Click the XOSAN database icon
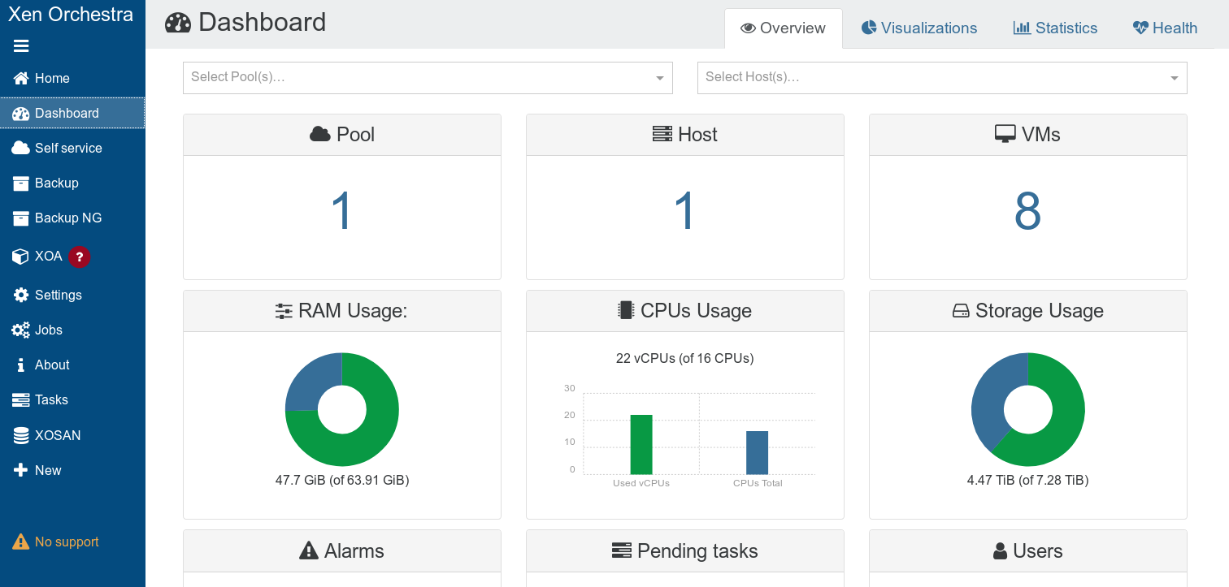 (x=21, y=435)
